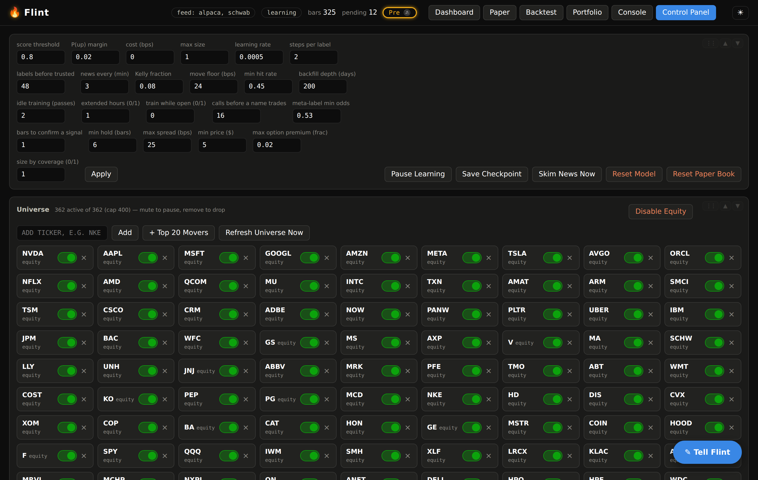The height and width of the screenshot is (480, 758).
Task: Click the Apply button
Action: [x=101, y=174]
